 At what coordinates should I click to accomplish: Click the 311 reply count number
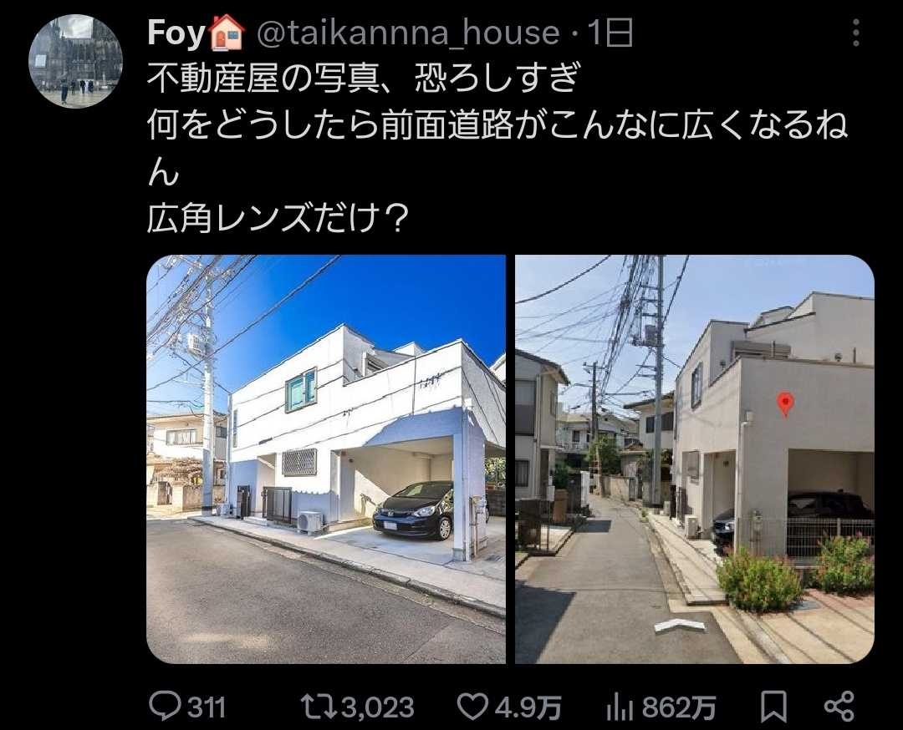(206, 707)
